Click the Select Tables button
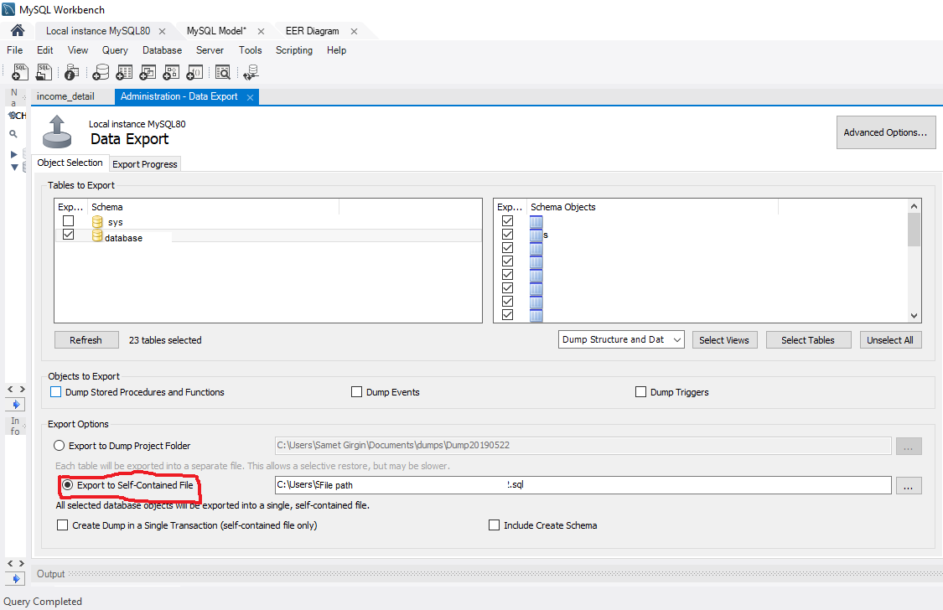The image size is (943, 610). pos(808,340)
